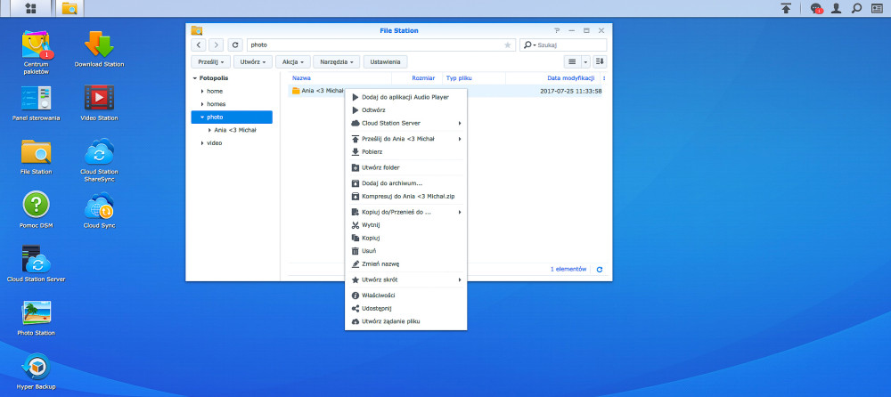
Task: Click the Ustawienia button
Action: (x=385, y=61)
